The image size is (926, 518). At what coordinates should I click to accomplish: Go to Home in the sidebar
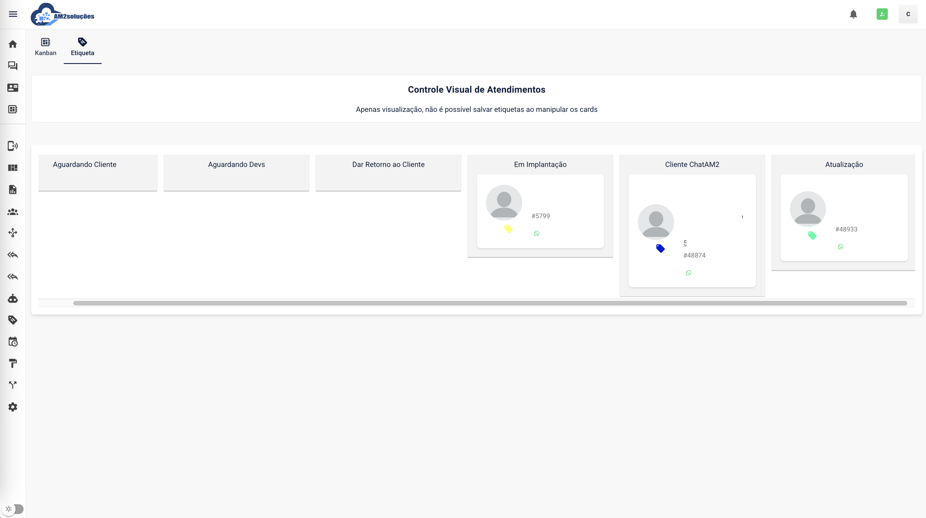point(13,44)
